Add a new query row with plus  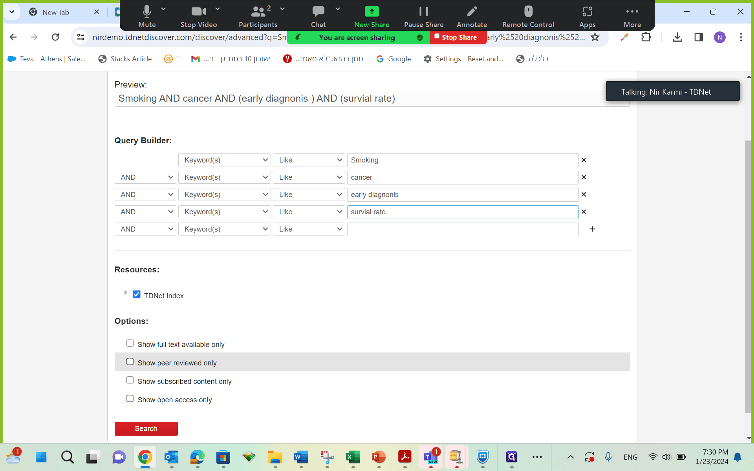(592, 229)
